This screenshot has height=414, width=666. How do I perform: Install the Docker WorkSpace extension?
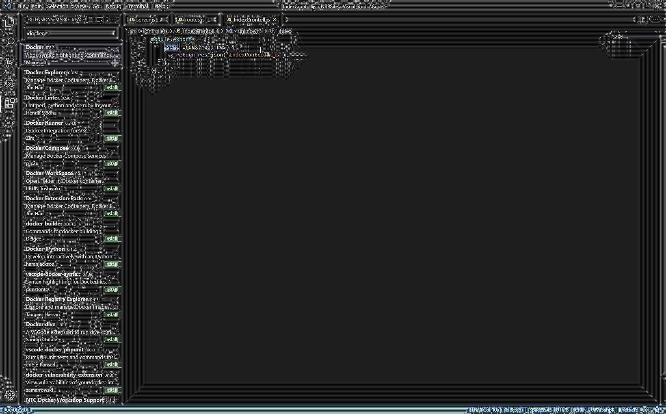click(x=111, y=189)
